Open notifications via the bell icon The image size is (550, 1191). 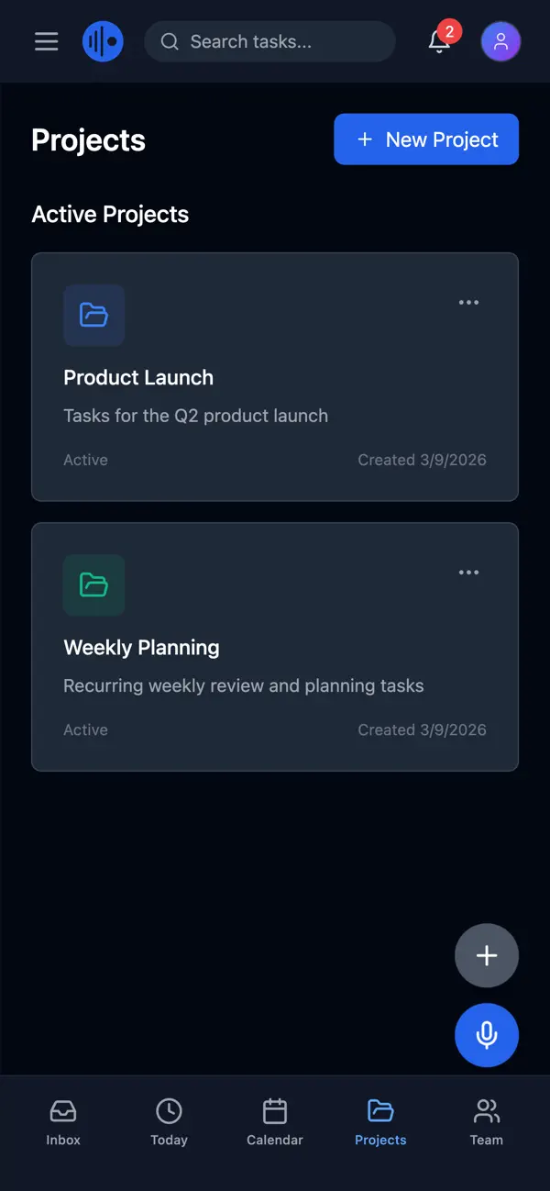coord(437,44)
